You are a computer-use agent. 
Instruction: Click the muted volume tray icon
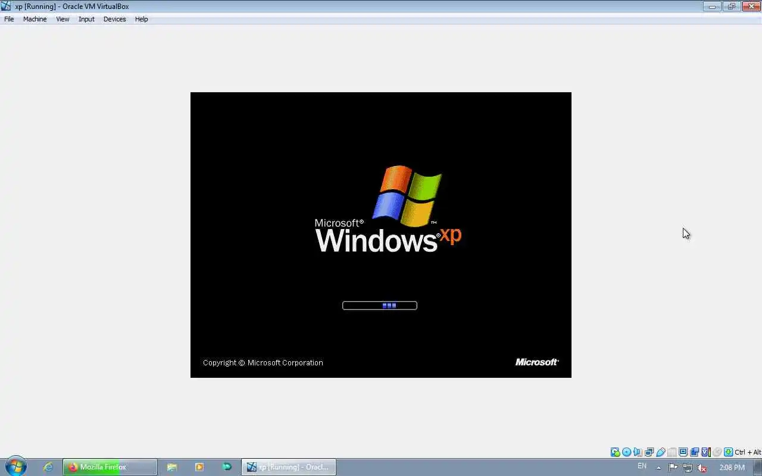pos(702,468)
